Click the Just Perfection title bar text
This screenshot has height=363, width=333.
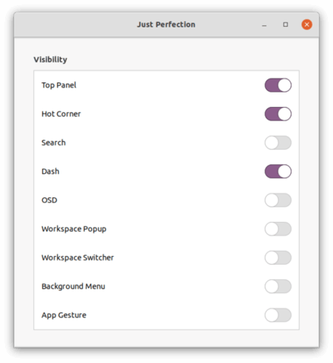tap(166, 25)
